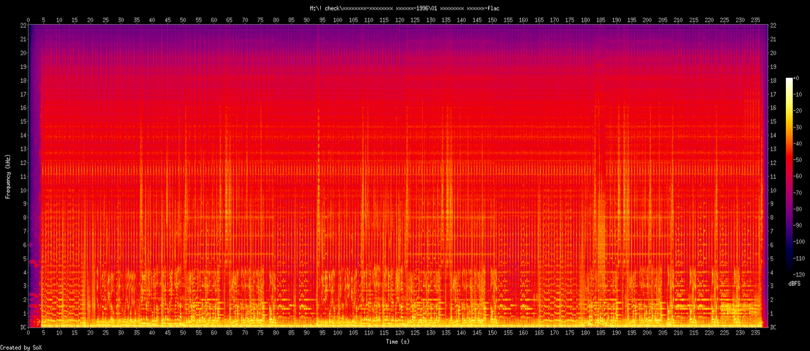Image resolution: width=810 pixels, height=351 pixels.
Task: Select "-110" on the dBFS scale
Action: click(801, 259)
